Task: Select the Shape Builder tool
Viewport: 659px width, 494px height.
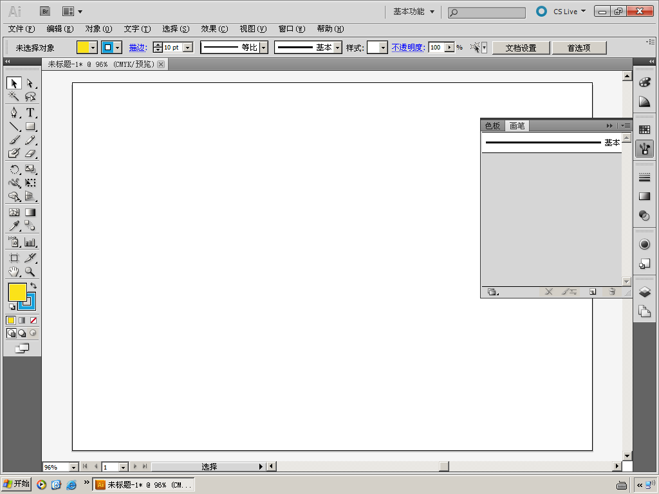Action: pos(14,196)
